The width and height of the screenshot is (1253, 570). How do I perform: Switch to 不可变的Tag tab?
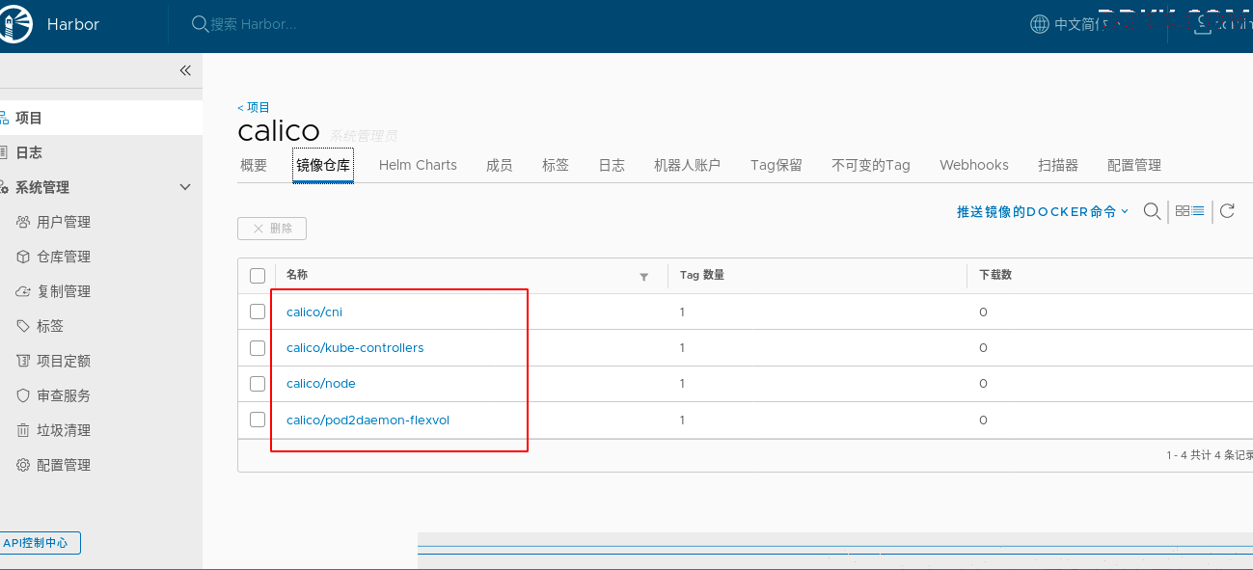[x=871, y=165]
